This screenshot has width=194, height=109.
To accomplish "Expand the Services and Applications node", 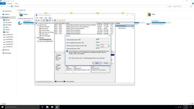I will coord(36,41).
